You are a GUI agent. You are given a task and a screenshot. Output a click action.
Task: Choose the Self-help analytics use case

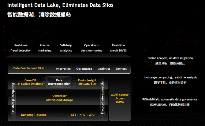[66, 48]
